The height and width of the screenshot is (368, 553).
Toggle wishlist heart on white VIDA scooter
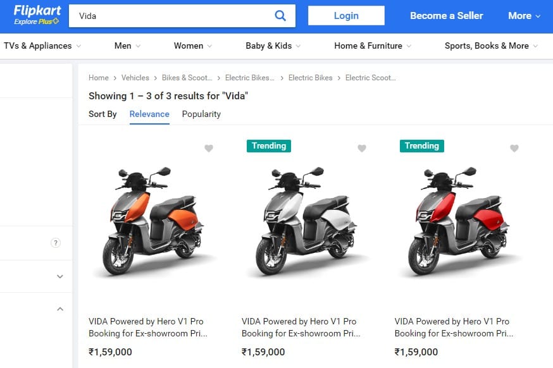[362, 149]
